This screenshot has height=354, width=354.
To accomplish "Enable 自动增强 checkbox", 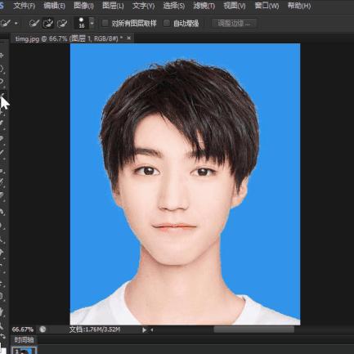I will click(167, 23).
